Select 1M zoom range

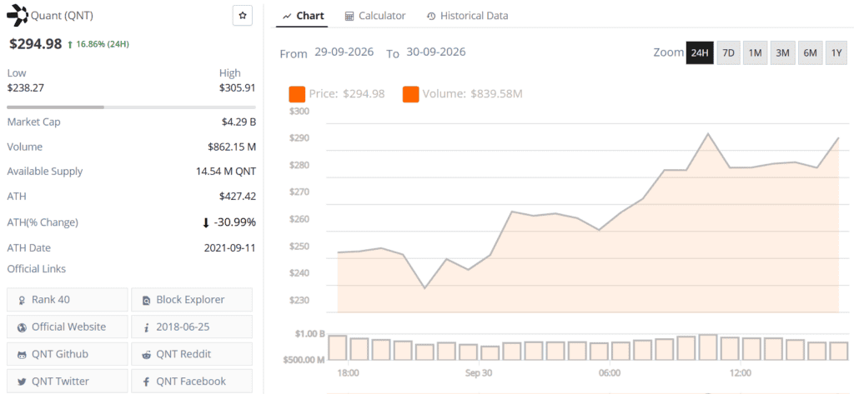755,52
